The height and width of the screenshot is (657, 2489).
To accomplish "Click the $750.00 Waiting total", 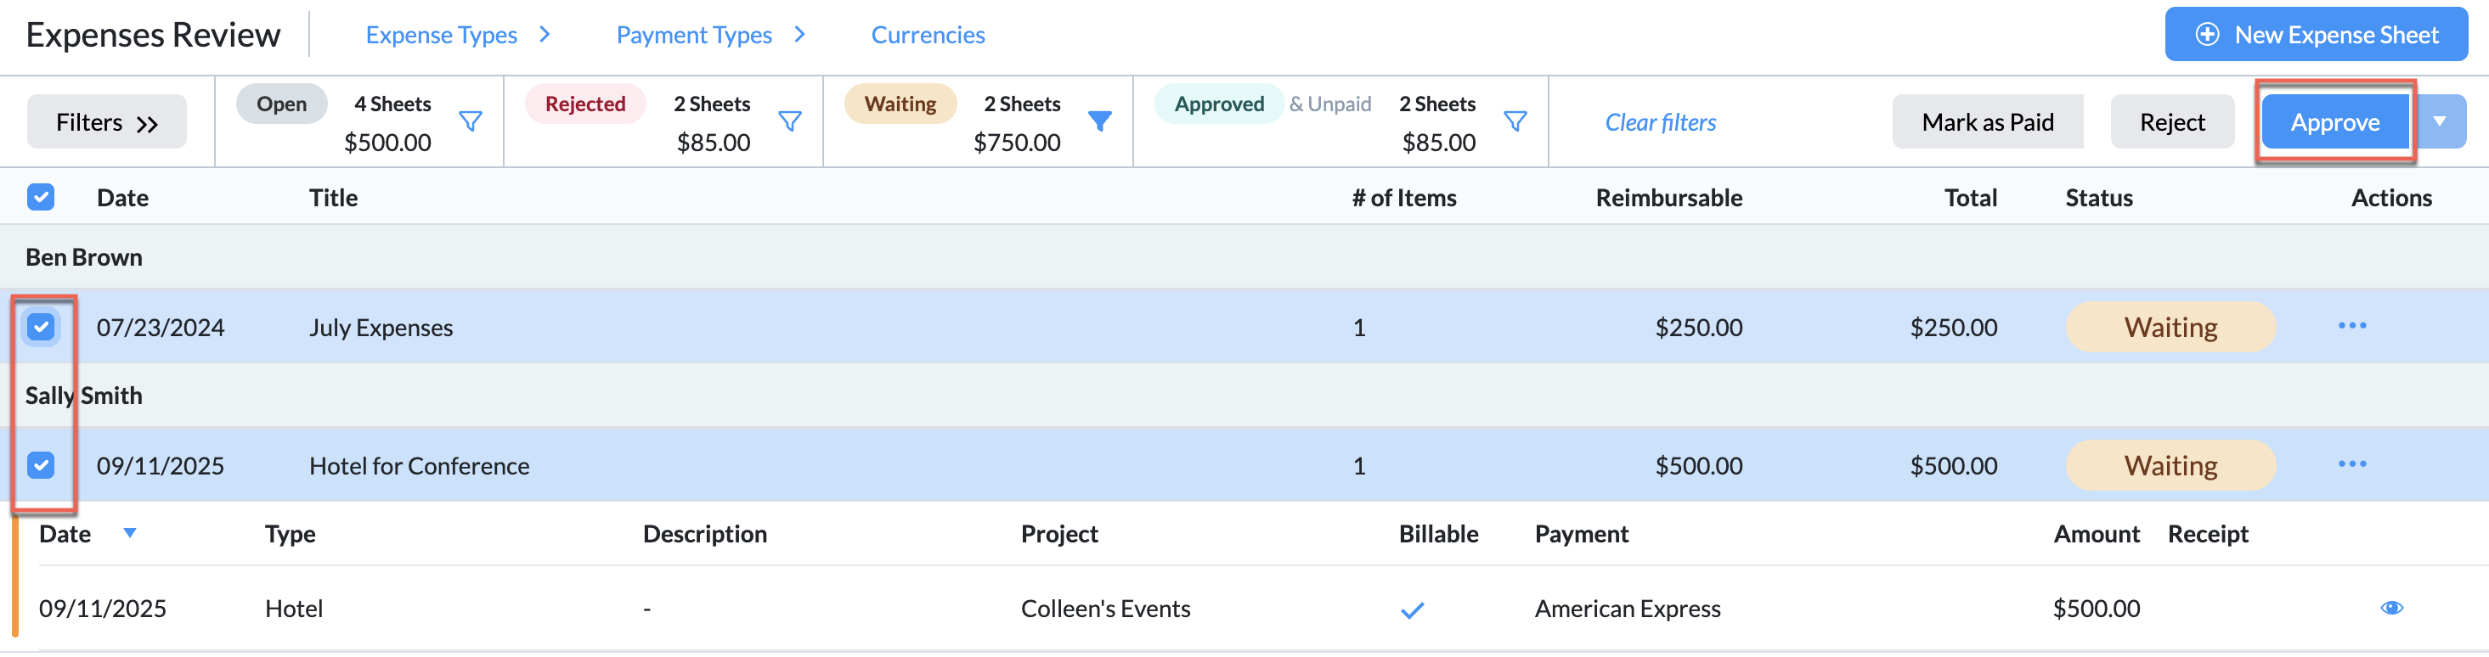I will tap(1017, 142).
